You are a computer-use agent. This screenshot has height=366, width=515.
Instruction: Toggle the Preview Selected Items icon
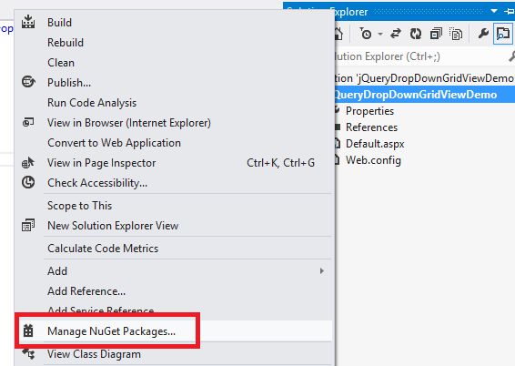coord(503,34)
